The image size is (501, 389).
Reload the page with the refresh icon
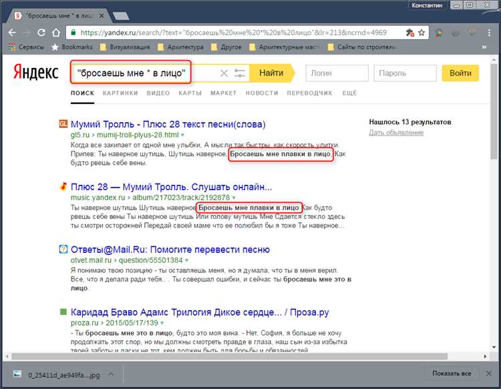click(x=41, y=31)
